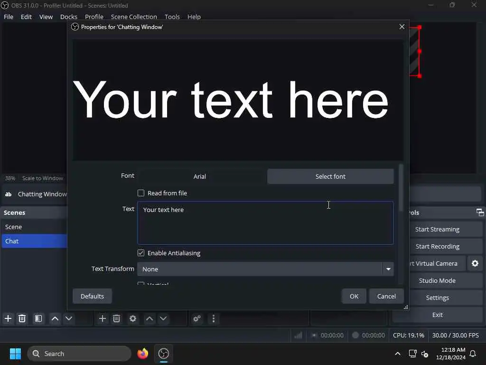486x365 pixels.
Task: Click the Scenes panel header
Action: point(34,212)
